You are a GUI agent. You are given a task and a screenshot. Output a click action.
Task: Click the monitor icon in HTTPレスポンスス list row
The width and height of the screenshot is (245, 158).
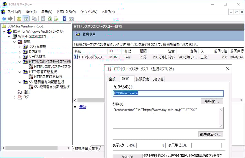coord(76,57)
